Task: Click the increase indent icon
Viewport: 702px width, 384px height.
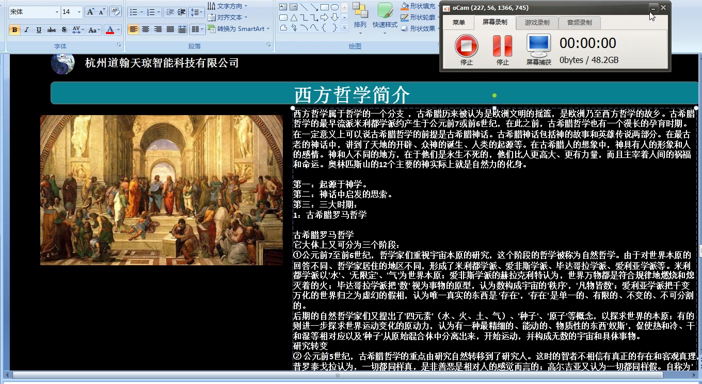Action: tap(182, 12)
